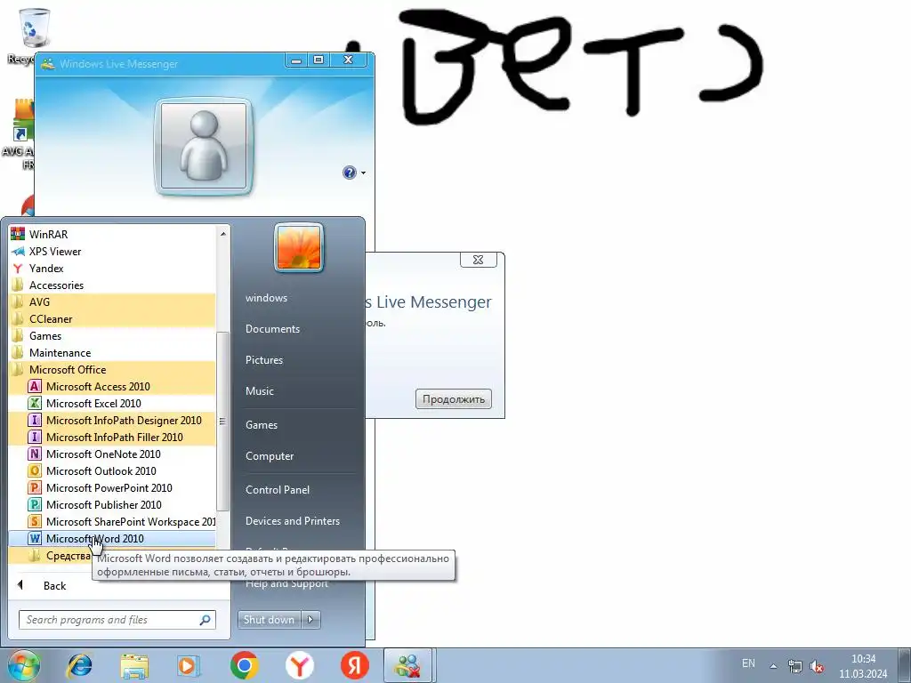Open the windows user folder link
Viewport: 911px width, 683px height.
[266, 298]
